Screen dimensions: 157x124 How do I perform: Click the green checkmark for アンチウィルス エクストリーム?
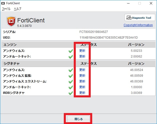(71, 81)
